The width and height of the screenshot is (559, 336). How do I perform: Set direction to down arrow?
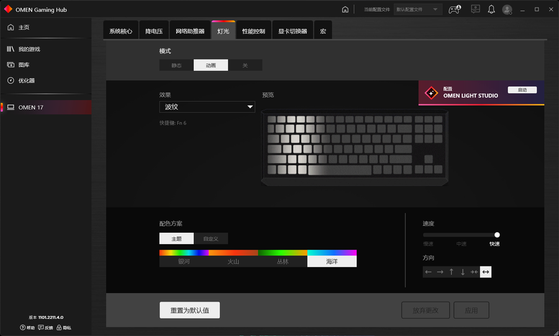pyautogui.click(x=463, y=272)
